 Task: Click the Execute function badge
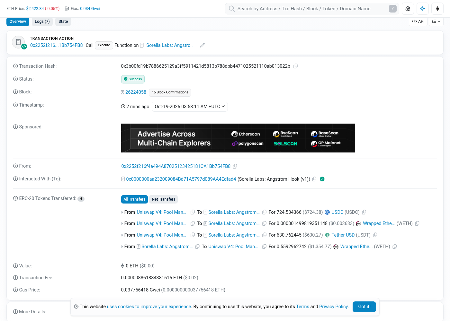tap(104, 45)
